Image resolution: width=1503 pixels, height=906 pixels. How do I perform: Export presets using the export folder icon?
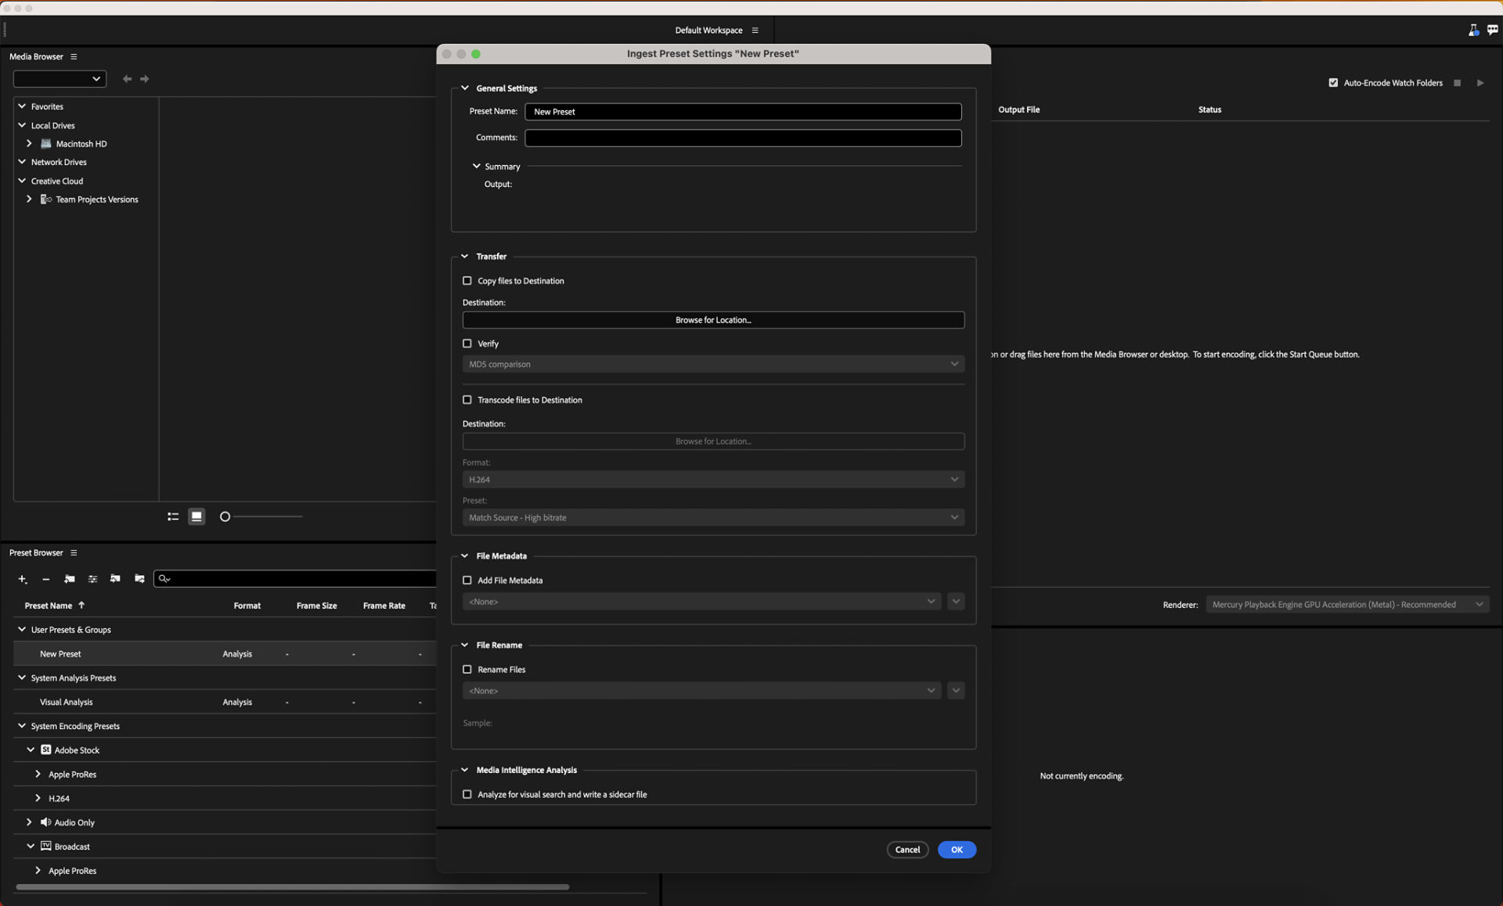tap(139, 579)
